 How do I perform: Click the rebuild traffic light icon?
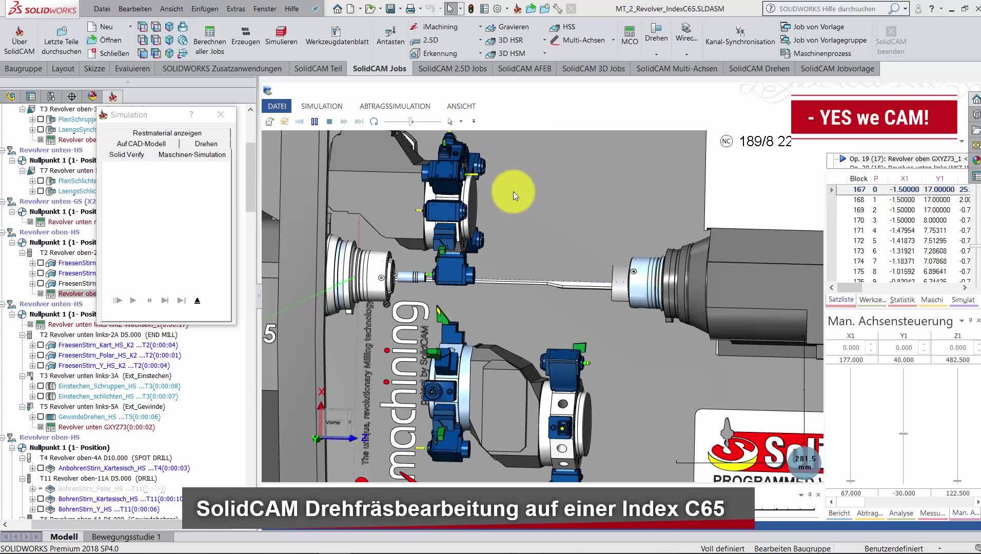click(x=470, y=9)
